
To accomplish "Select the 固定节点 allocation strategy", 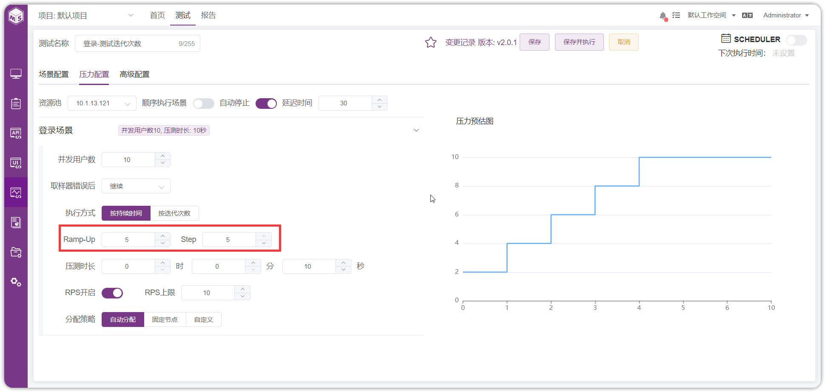I will pyautogui.click(x=165, y=319).
